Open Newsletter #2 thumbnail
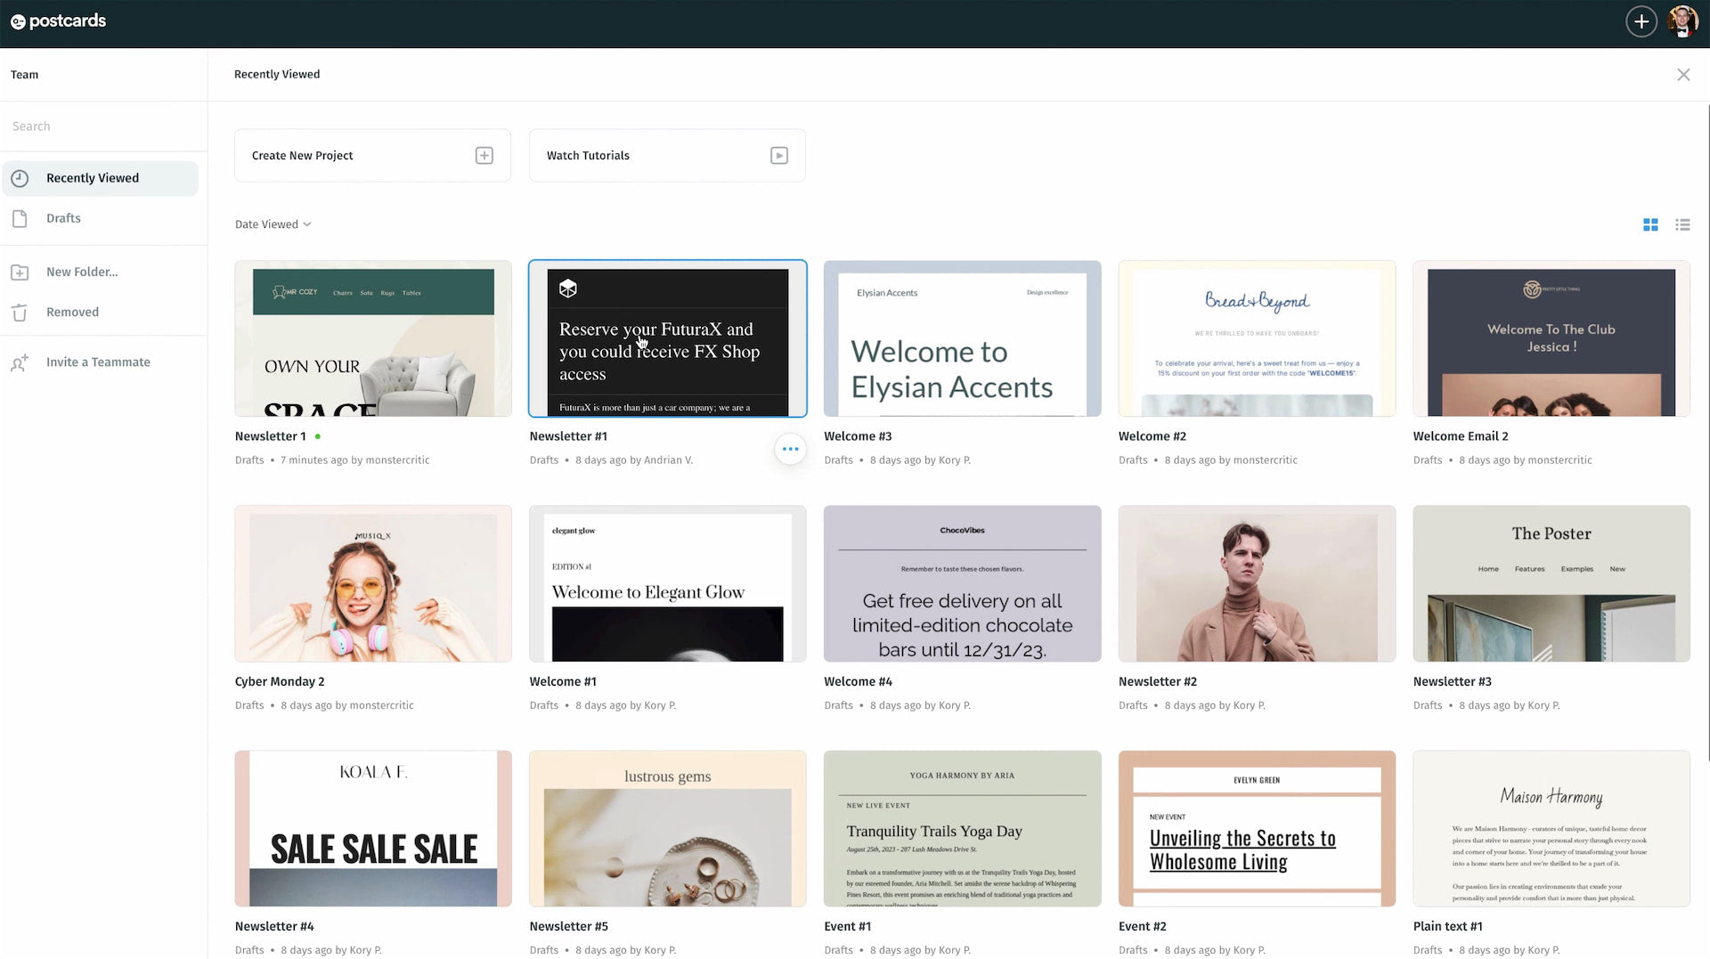 pyautogui.click(x=1257, y=583)
